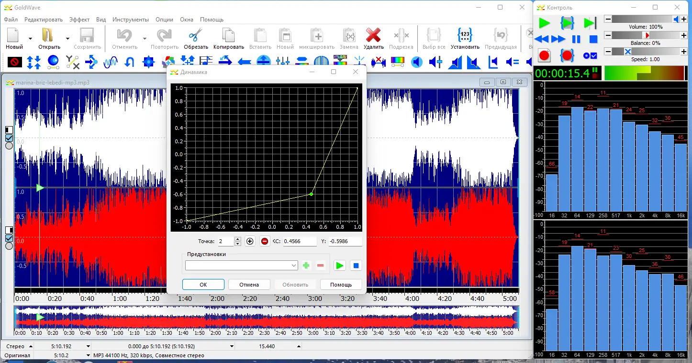Toggle the lower red channel checkbox
Image resolution: width=692 pixels, height=363 pixels.
click(9, 238)
